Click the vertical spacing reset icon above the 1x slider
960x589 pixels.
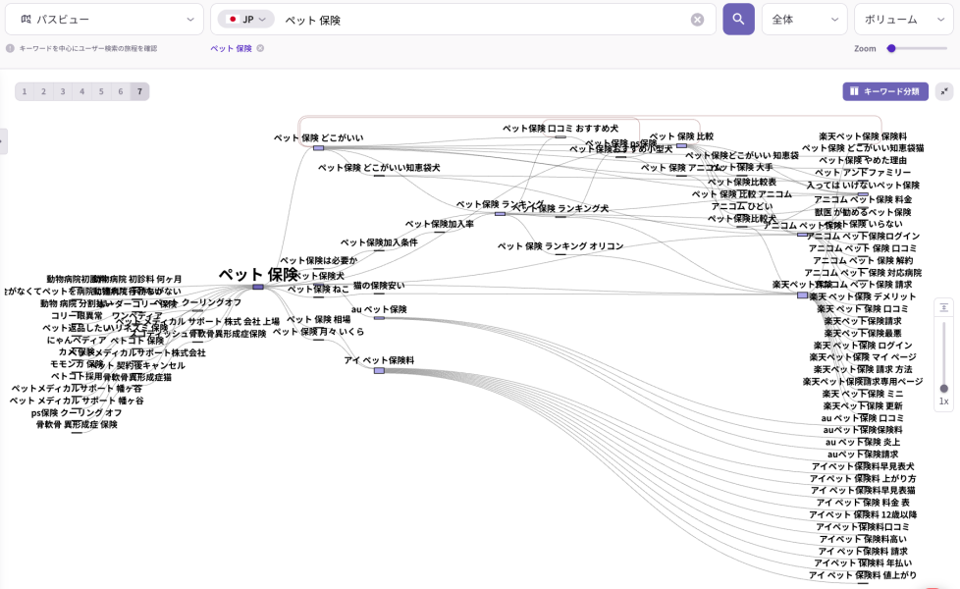point(943,307)
